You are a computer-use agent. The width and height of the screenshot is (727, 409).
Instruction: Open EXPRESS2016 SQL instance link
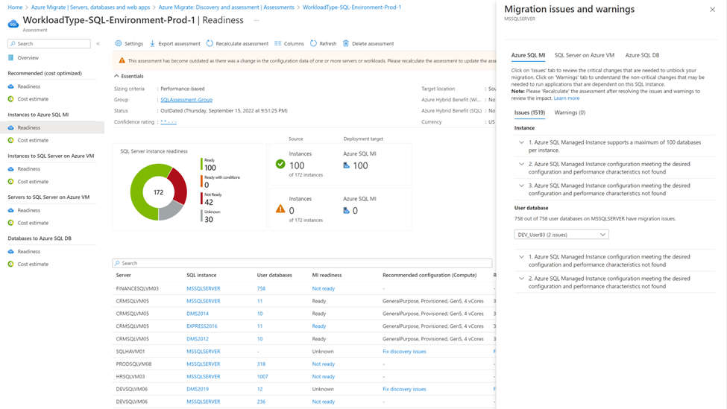(x=201, y=326)
